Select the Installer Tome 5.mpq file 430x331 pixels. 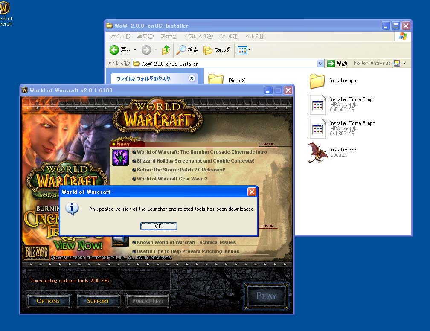343,128
